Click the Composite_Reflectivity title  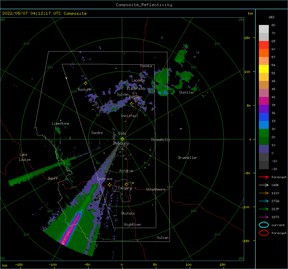click(x=144, y=5)
